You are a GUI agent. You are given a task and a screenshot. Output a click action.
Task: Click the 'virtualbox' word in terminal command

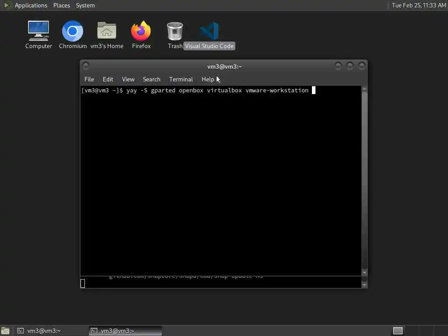(x=224, y=91)
